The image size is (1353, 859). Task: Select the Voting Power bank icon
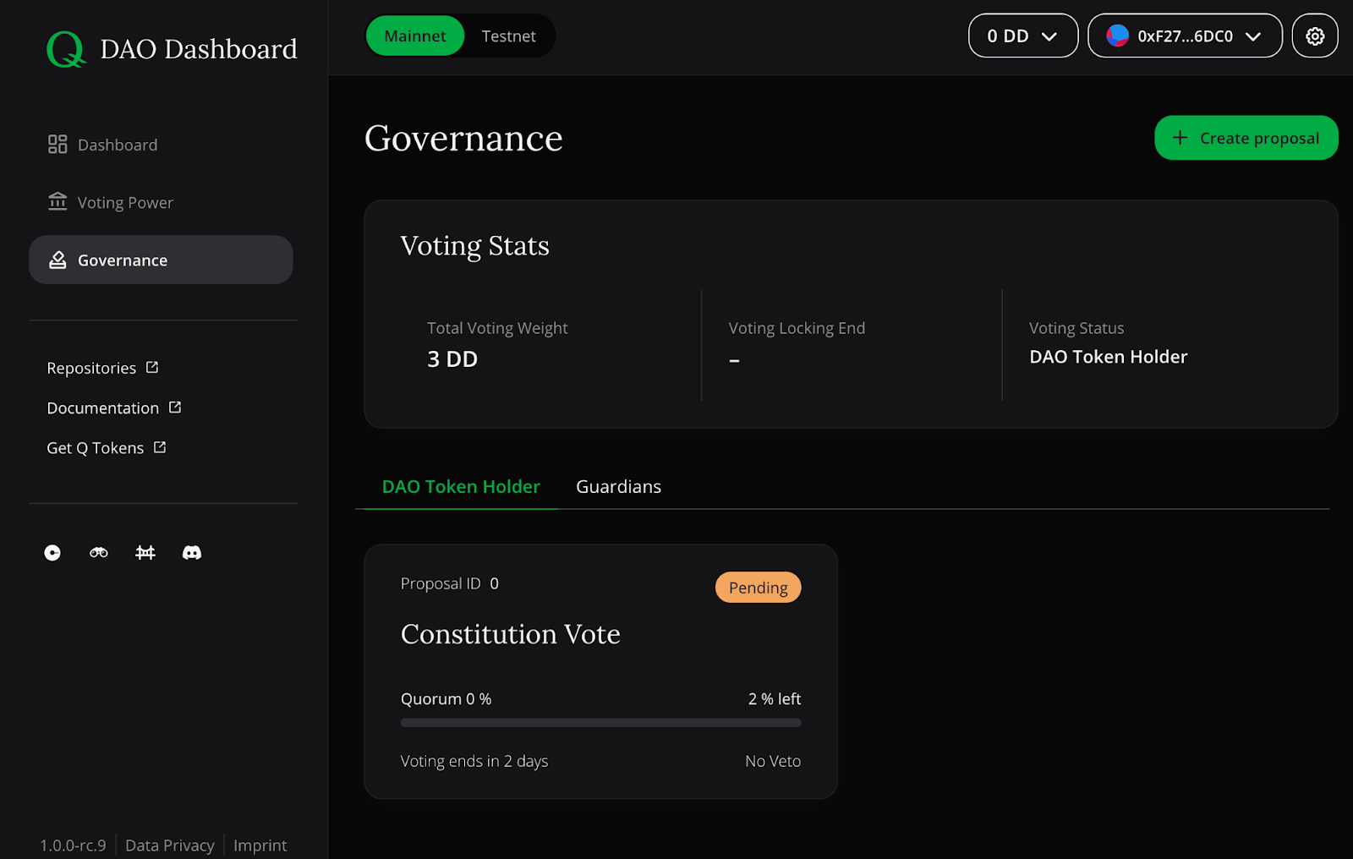pyautogui.click(x=57, y=201)
